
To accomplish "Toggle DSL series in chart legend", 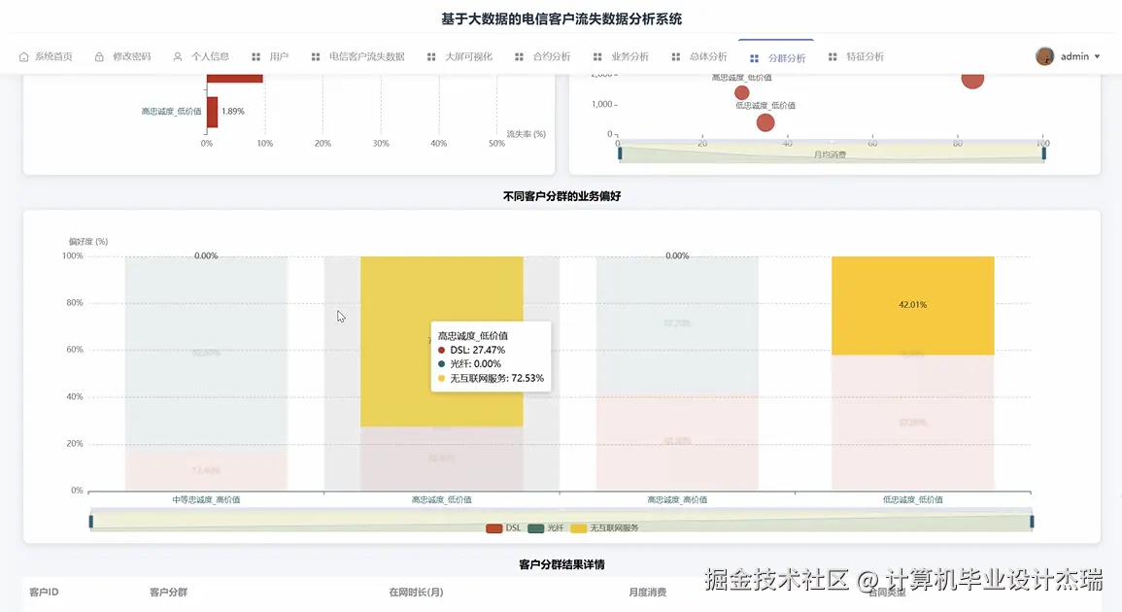I will click(x=504, y=528).
